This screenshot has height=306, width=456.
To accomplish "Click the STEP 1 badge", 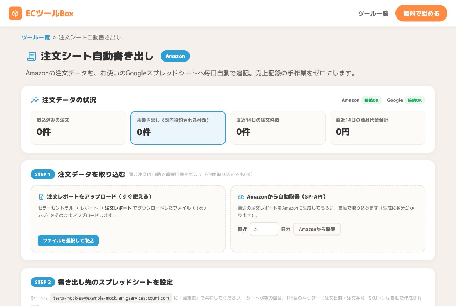I will [x=43, y=174].
